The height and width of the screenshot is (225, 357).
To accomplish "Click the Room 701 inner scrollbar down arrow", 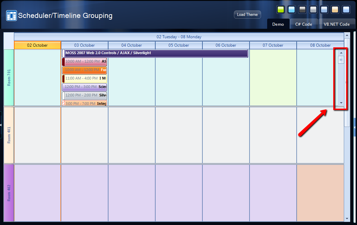I will (341, 103).
